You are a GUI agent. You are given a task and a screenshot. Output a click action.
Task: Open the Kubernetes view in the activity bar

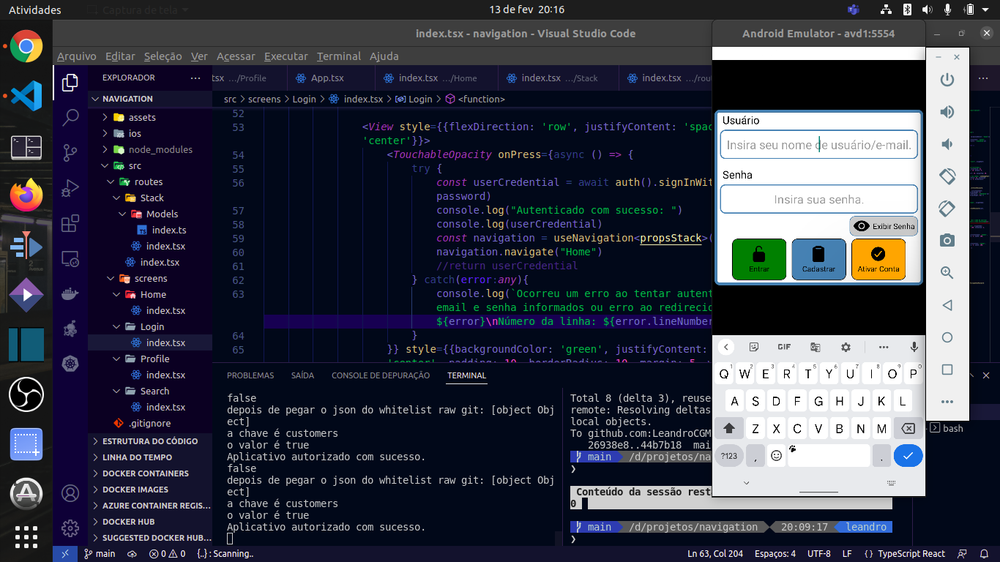[70, 364]
